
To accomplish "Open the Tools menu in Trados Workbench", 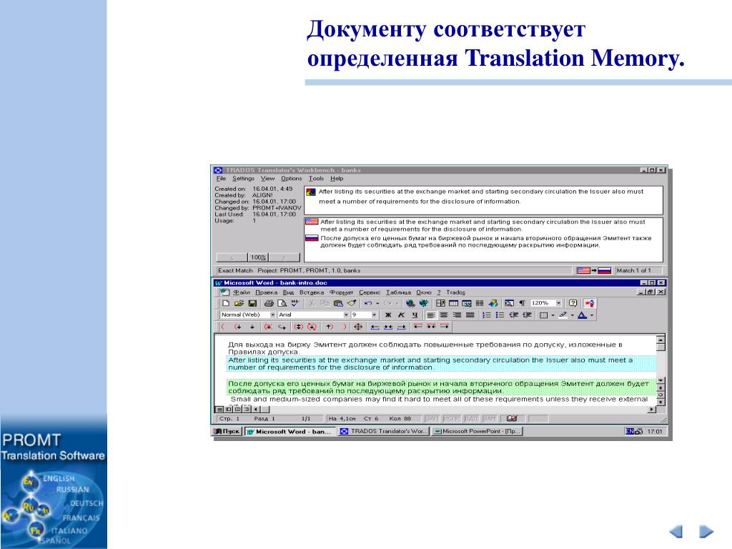I will tap(316, 178).
